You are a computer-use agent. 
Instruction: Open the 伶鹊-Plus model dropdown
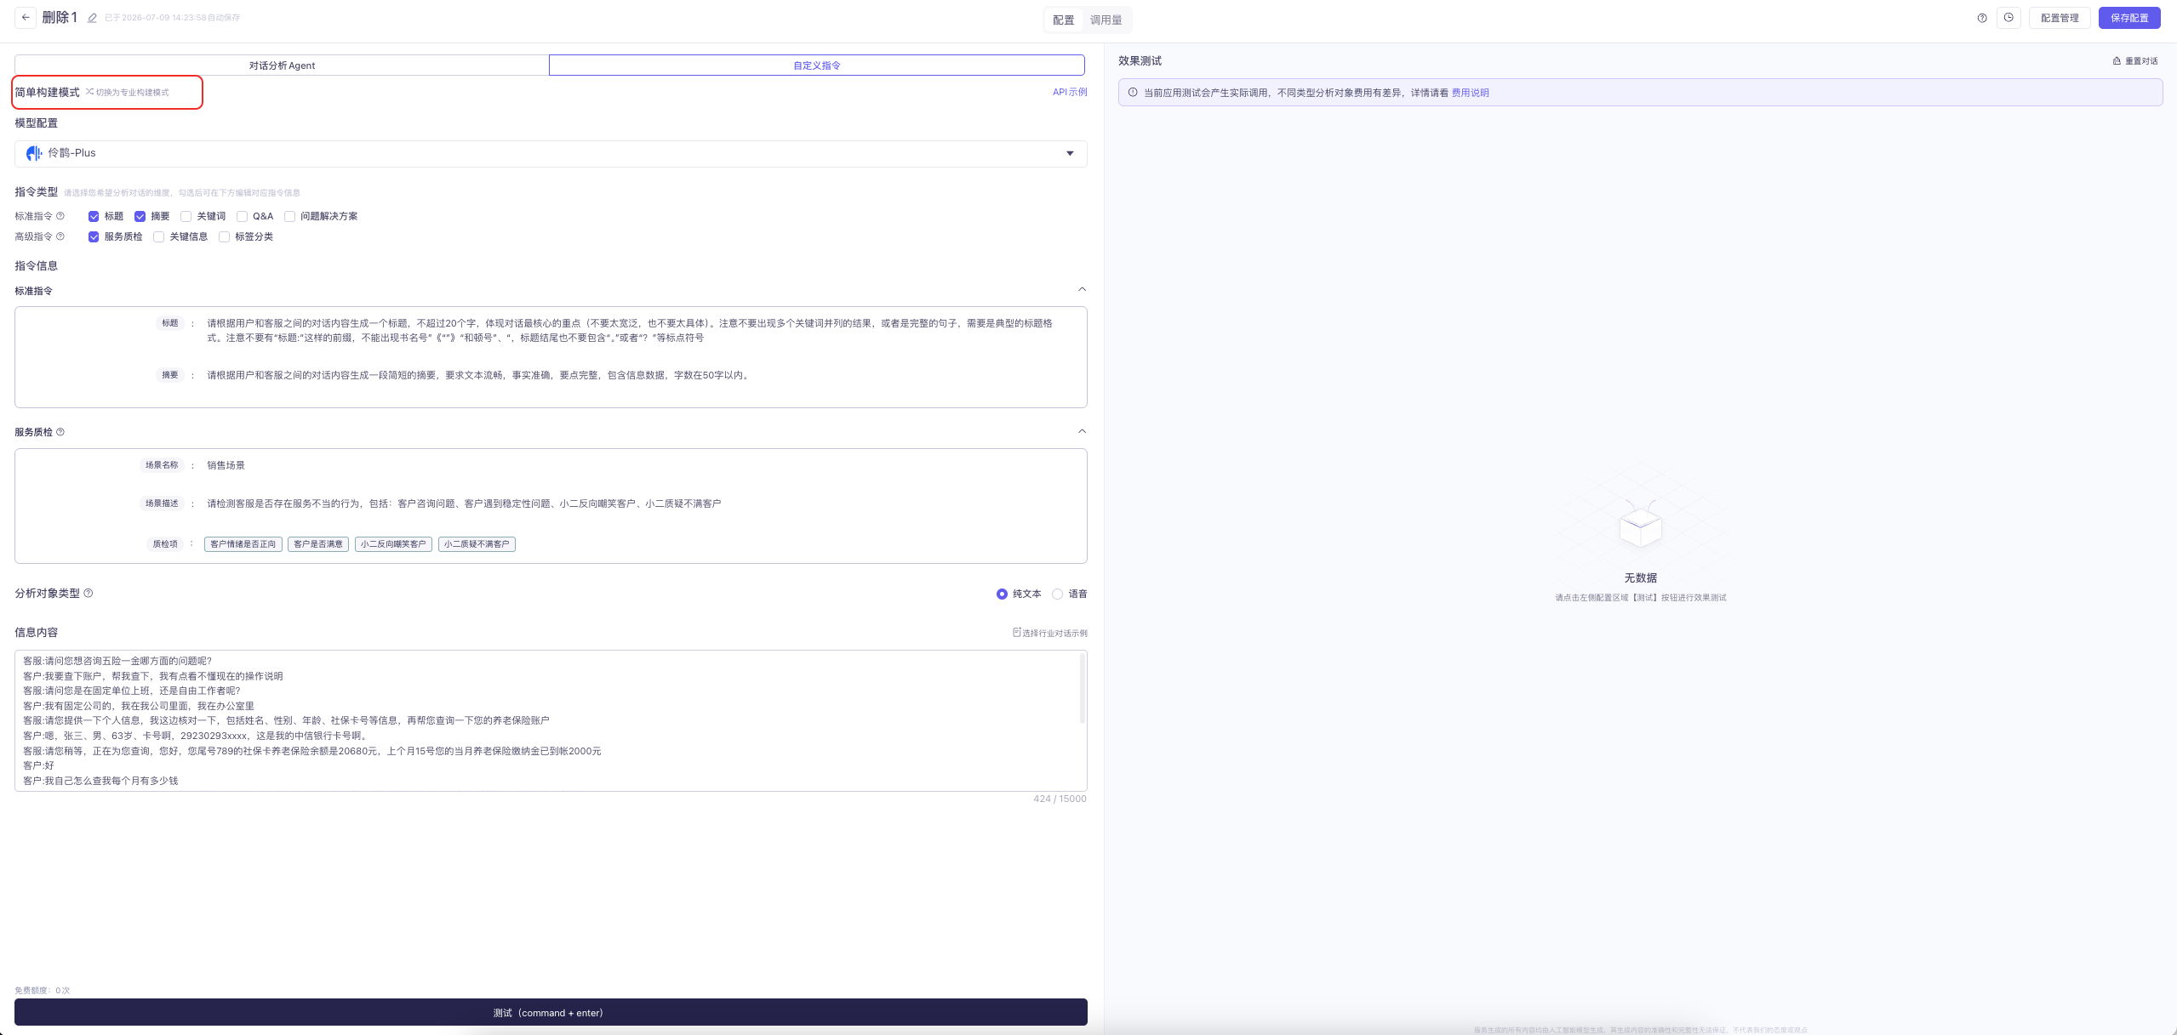pyautogui.click(x=551, y=154)
